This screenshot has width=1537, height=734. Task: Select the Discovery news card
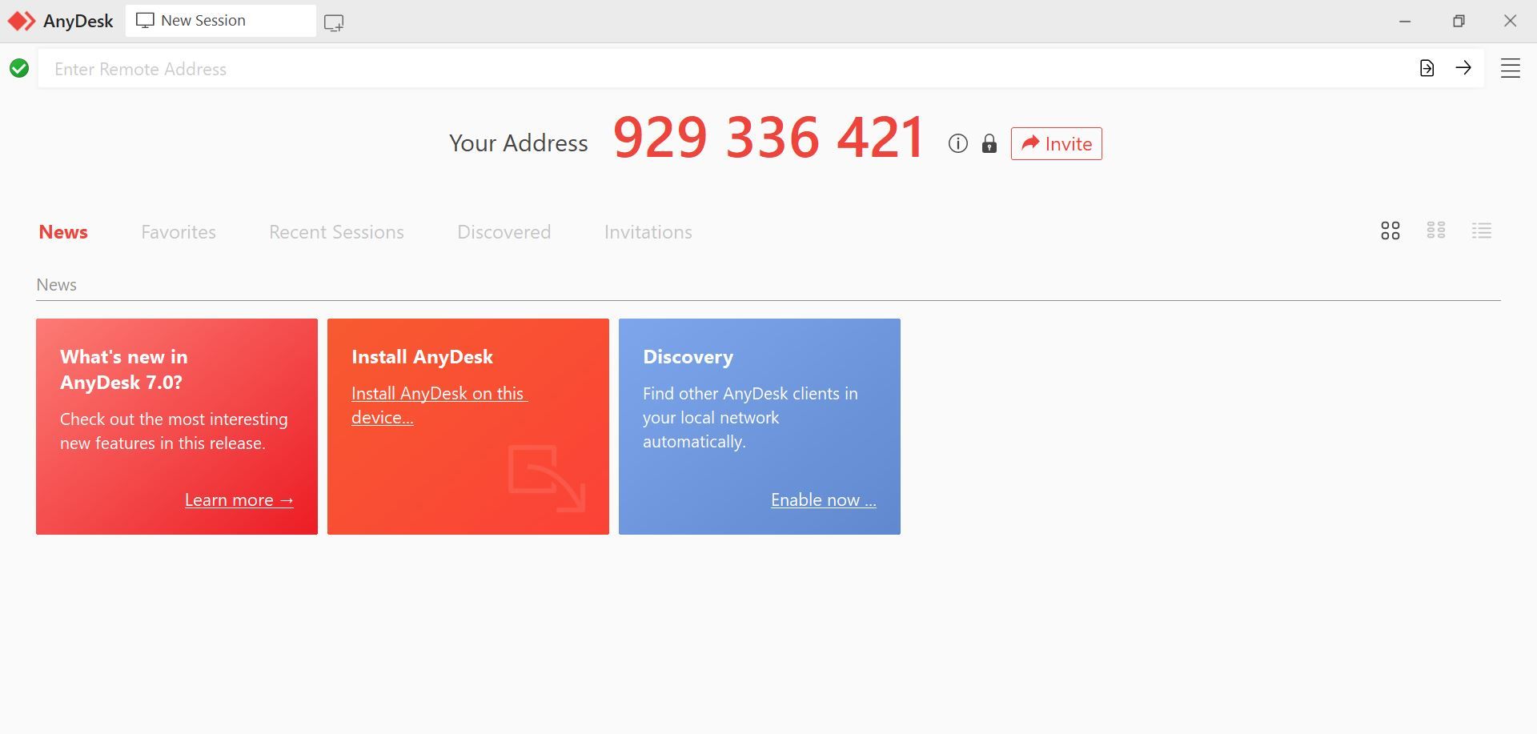760,427
